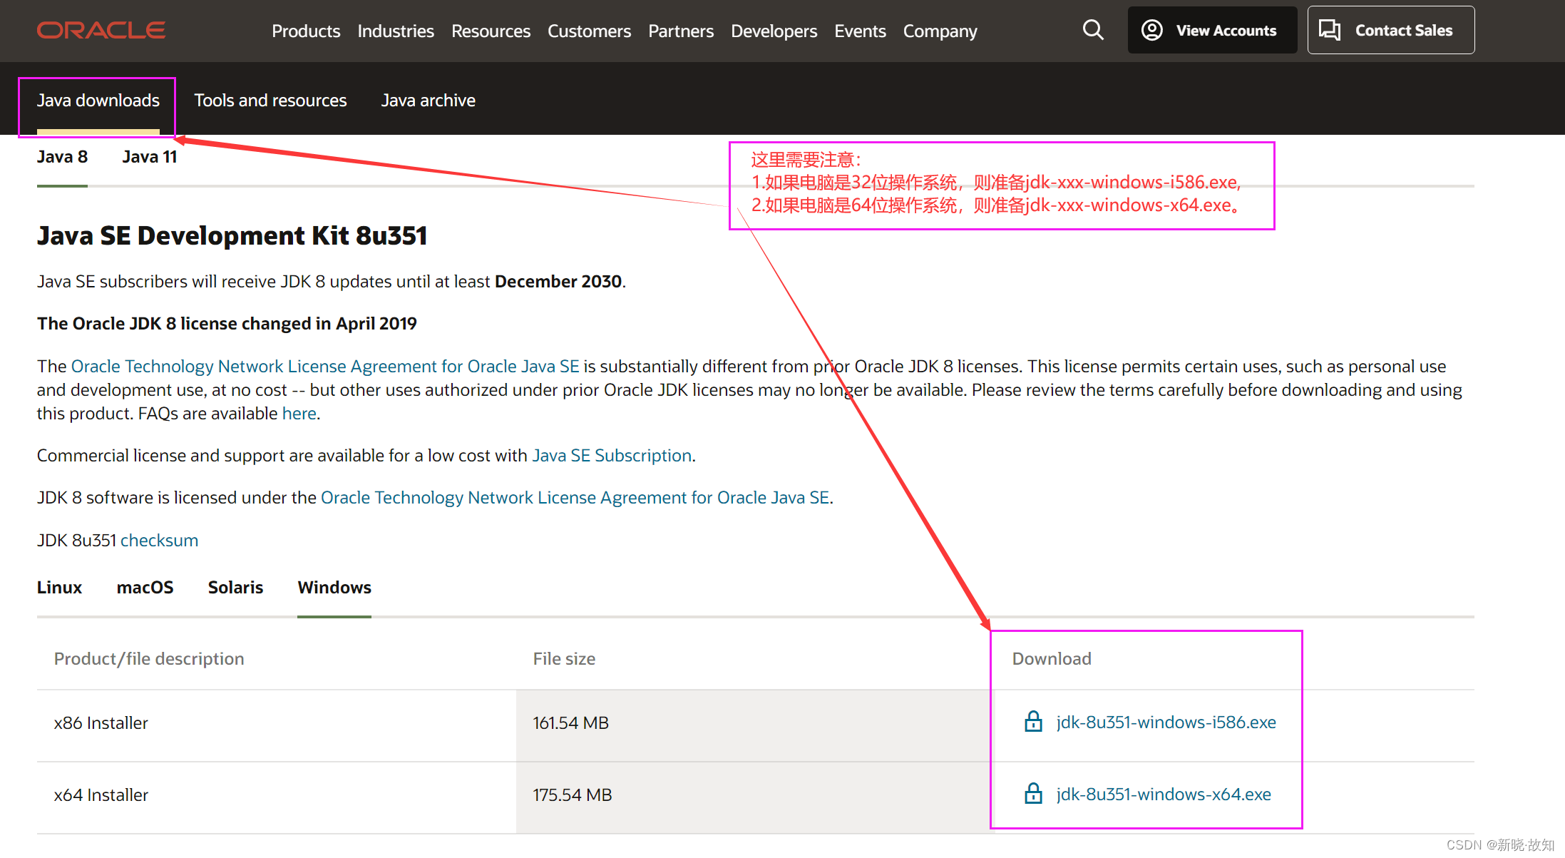Click Contact Sales button
The image size is (1565, 858).
click(x=1390, y=30)
